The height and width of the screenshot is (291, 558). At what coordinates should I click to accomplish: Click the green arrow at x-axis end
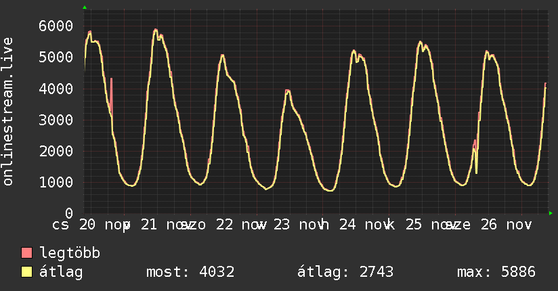(551, 213)
